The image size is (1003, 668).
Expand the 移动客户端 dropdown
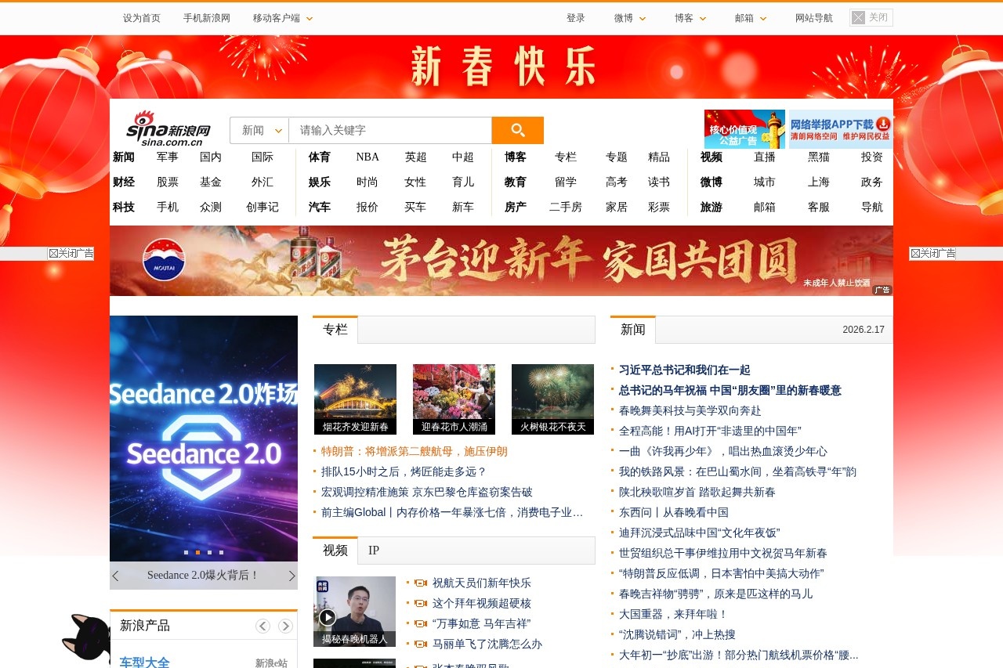283,18
